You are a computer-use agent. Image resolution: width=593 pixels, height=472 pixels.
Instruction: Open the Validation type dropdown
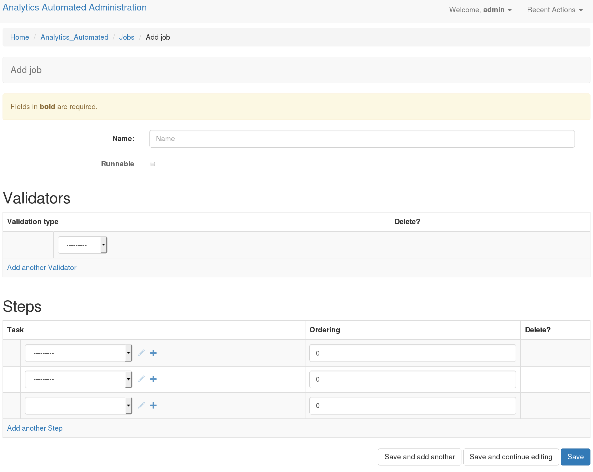point(83,245)
